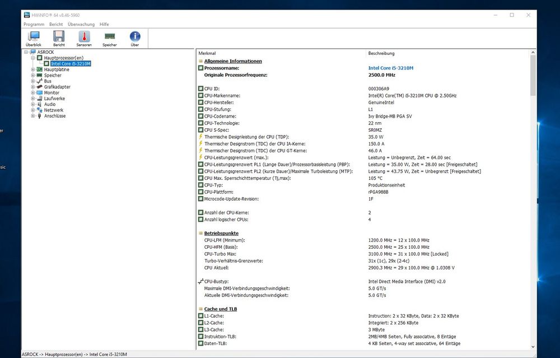The height and width of the screenshot is (358, 560).
Task: Click the Betriebspunkte section folder icon
Action: [x=200, y=233]
